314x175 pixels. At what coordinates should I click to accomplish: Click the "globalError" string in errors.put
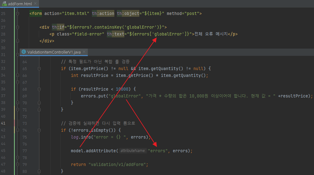pos(125,96)
